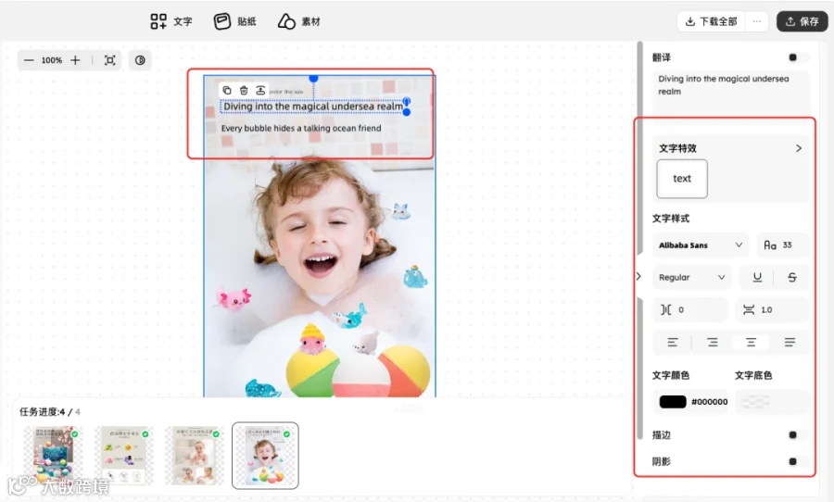Click the black #000000 text color swatch

pos(673,401)
